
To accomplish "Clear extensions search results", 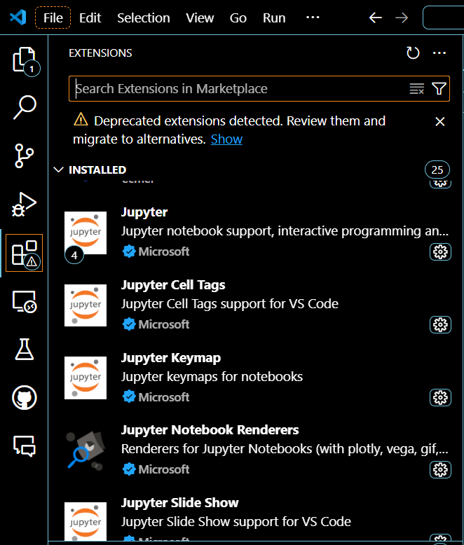I will coord(417,89).
